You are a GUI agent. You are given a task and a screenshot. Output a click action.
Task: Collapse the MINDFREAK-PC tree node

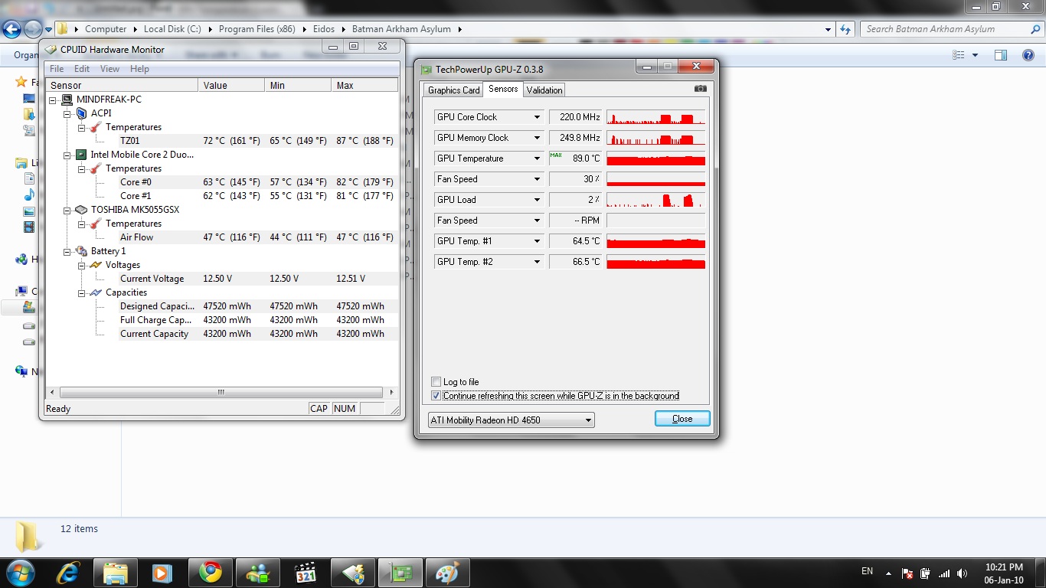tap(53, 100)
